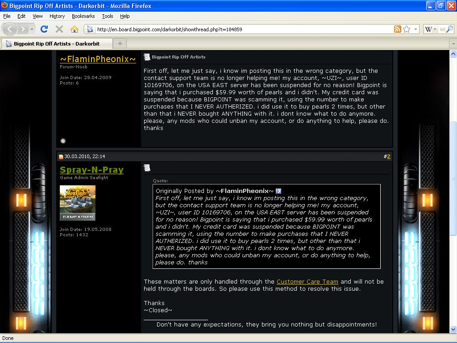Select the Bigpoint Rip Off Artists tab

coord(56,44)
